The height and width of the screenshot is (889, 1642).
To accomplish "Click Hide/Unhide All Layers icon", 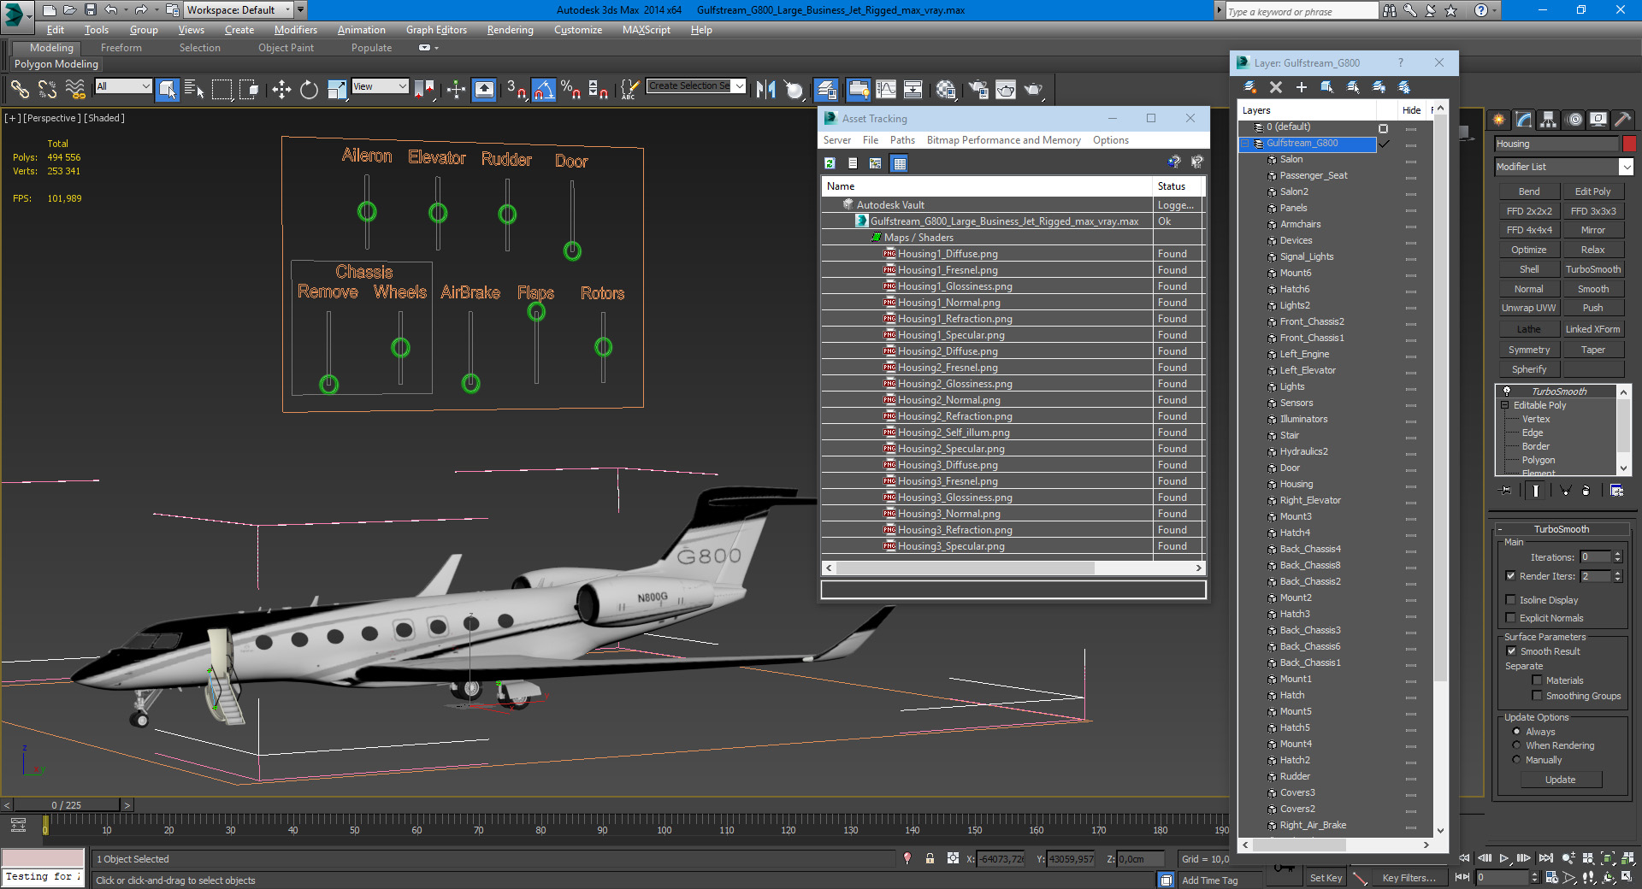I will coord(1379,87).
